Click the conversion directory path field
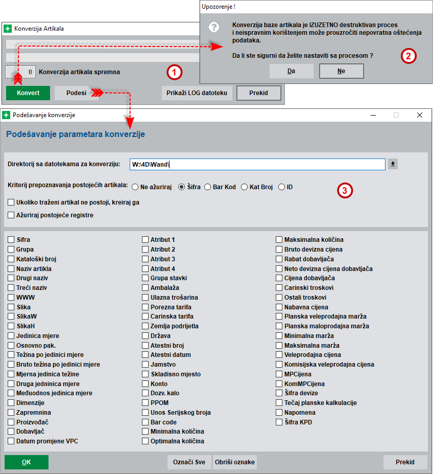 [257, 164]
